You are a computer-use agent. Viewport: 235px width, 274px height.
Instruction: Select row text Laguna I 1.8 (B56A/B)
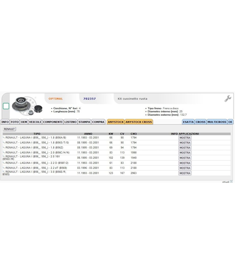pos(36,138)
